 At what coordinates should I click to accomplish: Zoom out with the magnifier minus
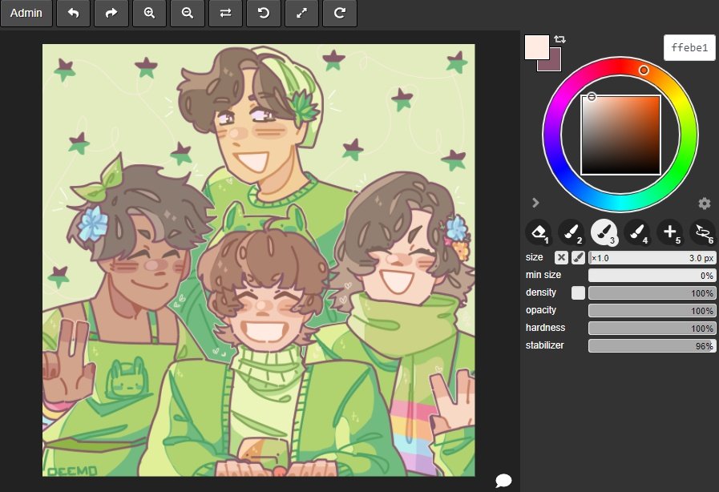point(187,14)
